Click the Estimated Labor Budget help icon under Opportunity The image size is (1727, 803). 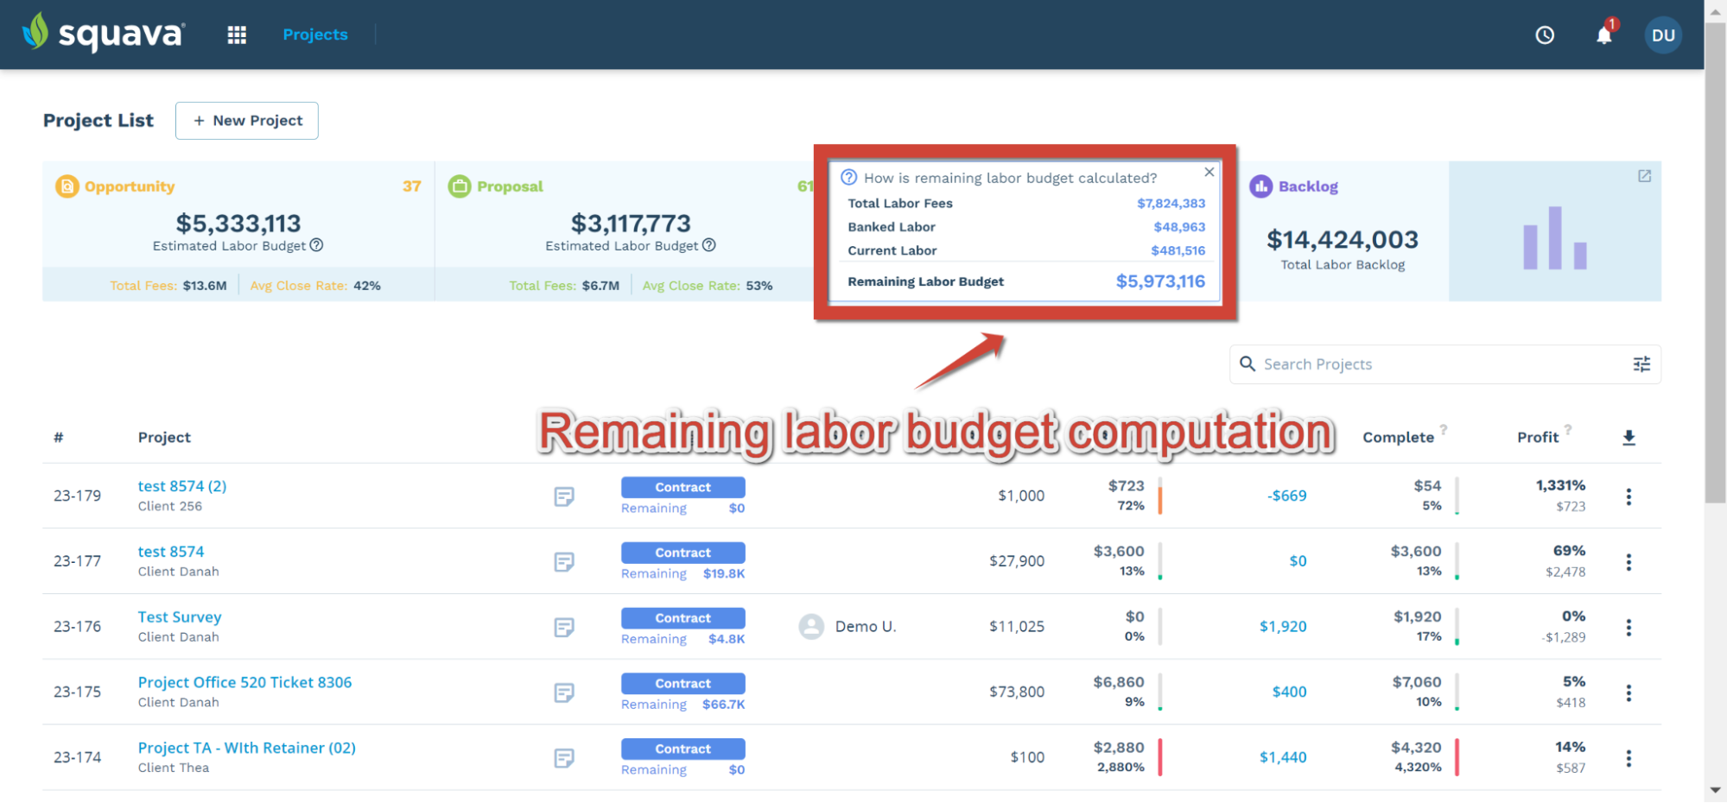pos(316,245)
